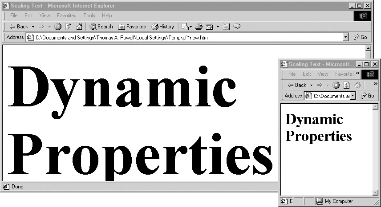Go to Home page in large window
The image size is (381, 207).
79,27
